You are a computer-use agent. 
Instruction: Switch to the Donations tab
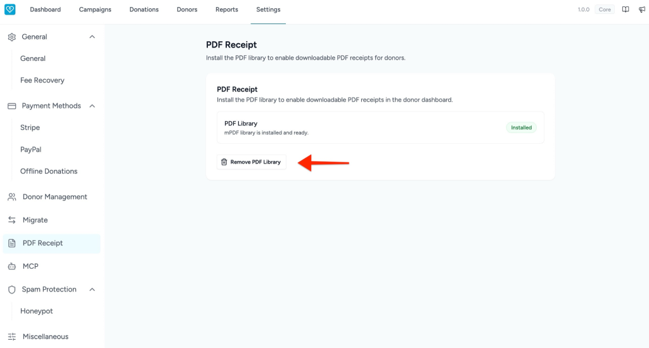coord(144,10)
